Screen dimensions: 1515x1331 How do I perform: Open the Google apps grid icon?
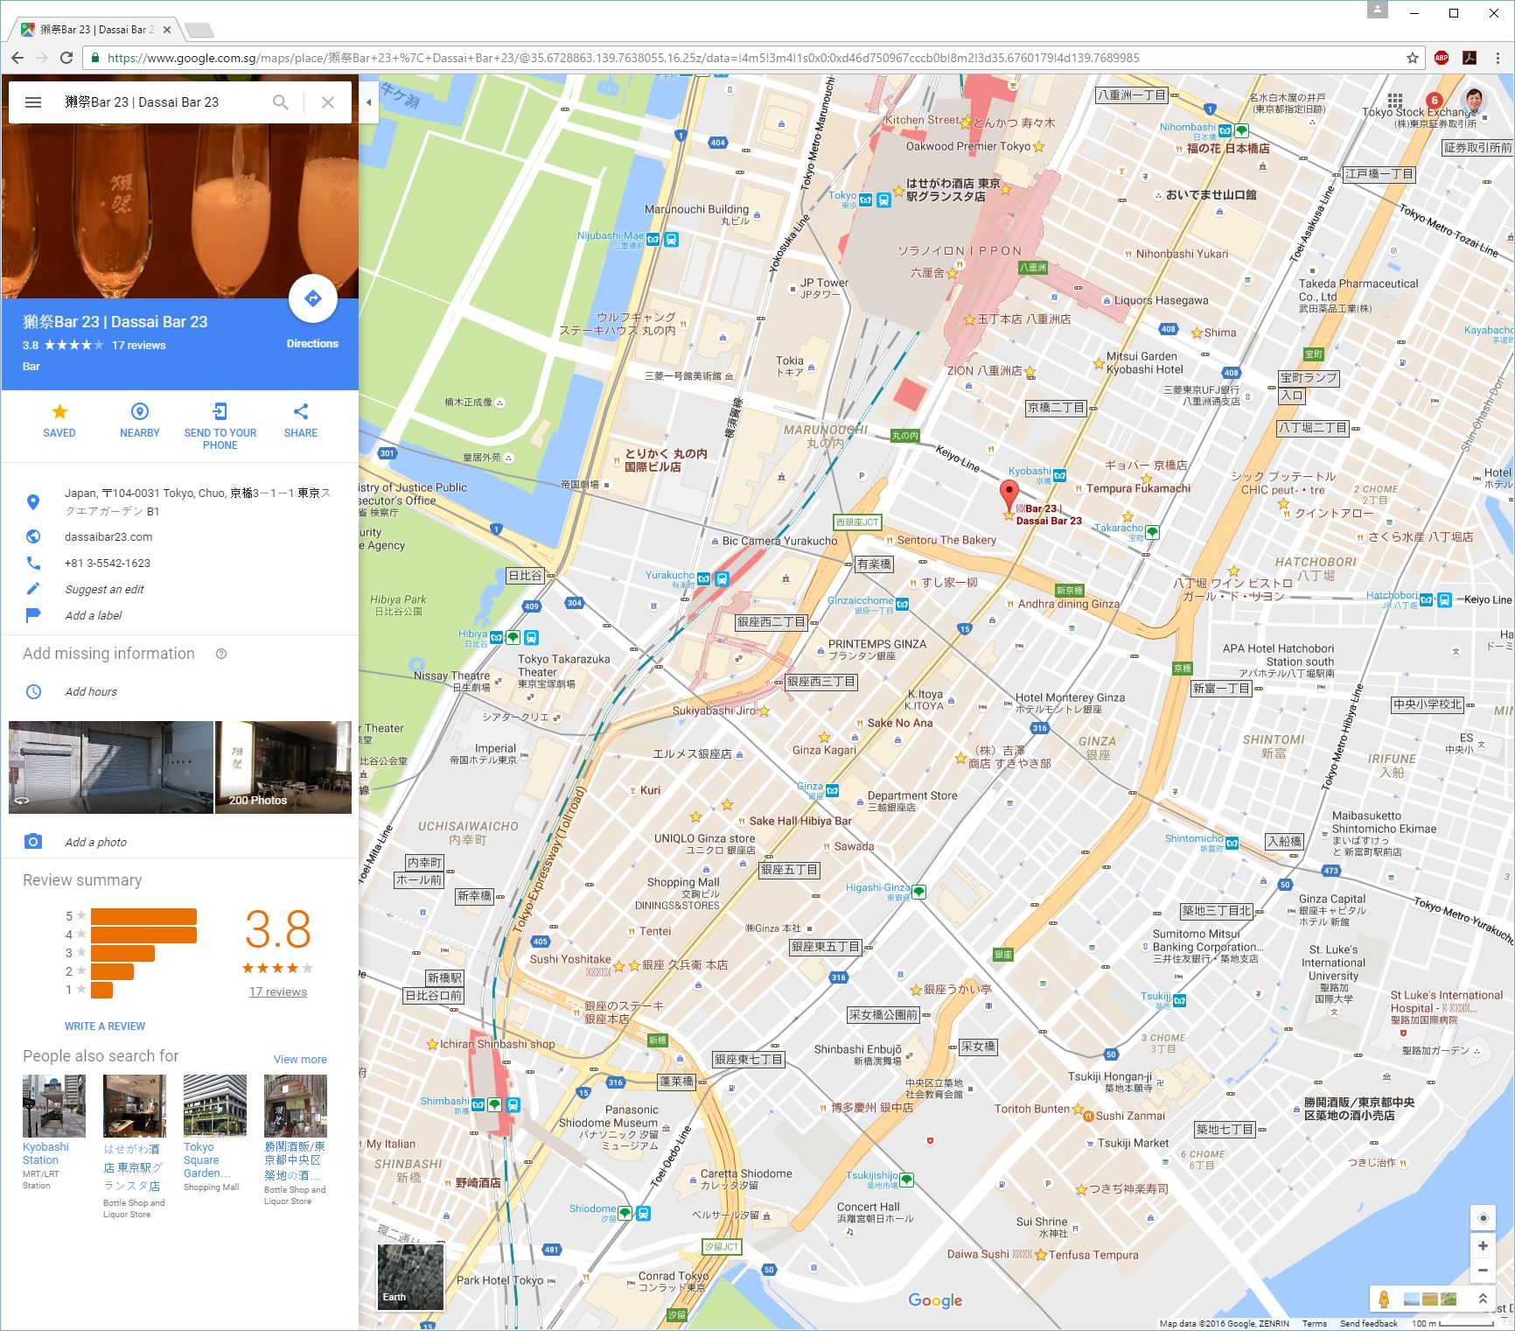pos(1395,101)
